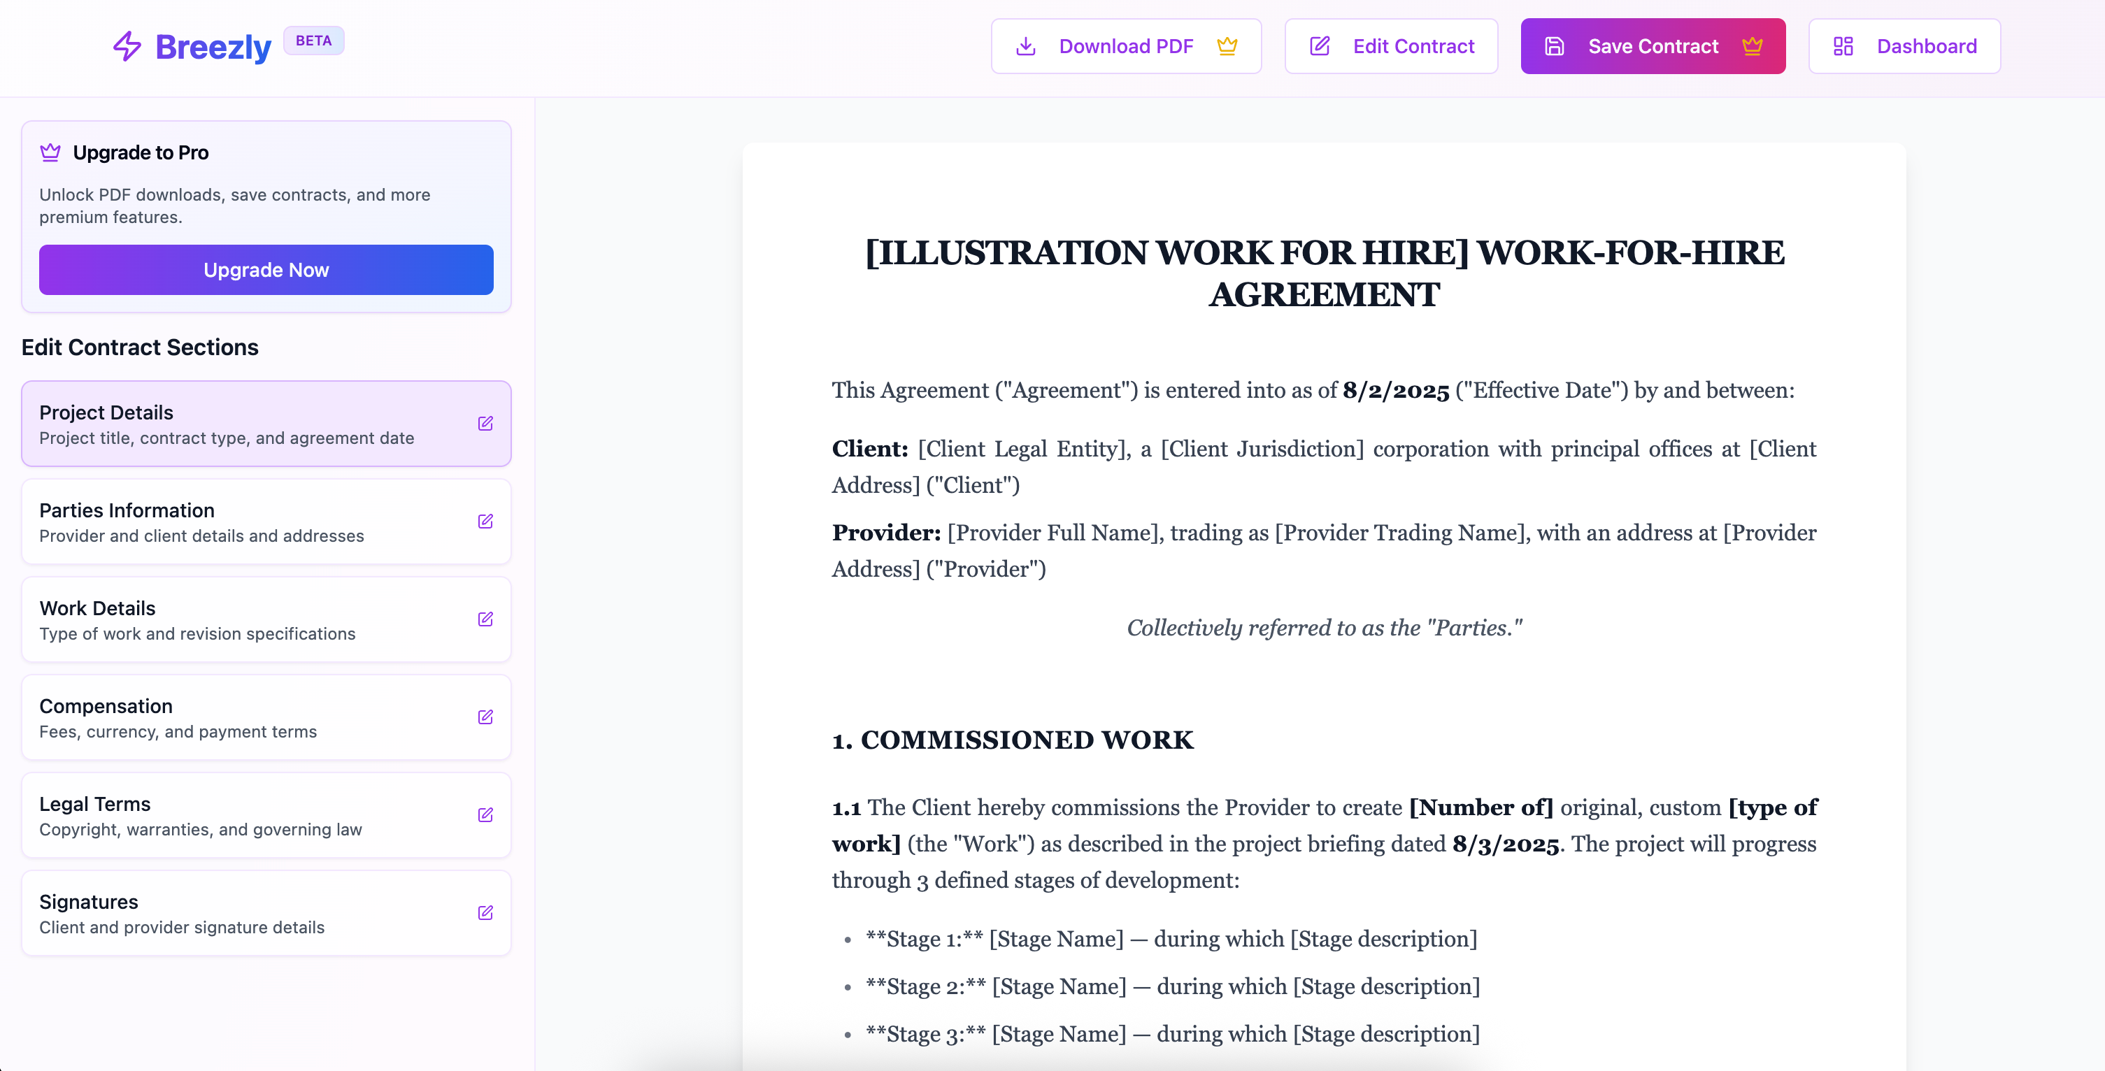Screen dimensions: 2105x1071
Task: Click the Breezly lightning bolt logo
Action: point(127,47)
